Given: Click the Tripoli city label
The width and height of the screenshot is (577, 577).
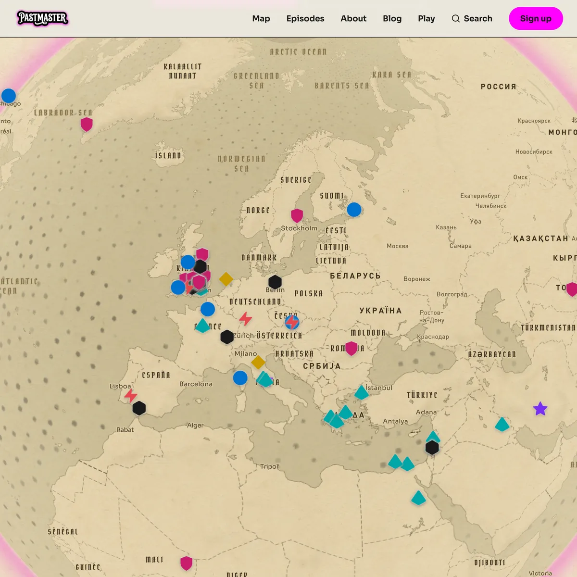Looking at the screenshot, I should pyautogui.click(x=270, y=466).
